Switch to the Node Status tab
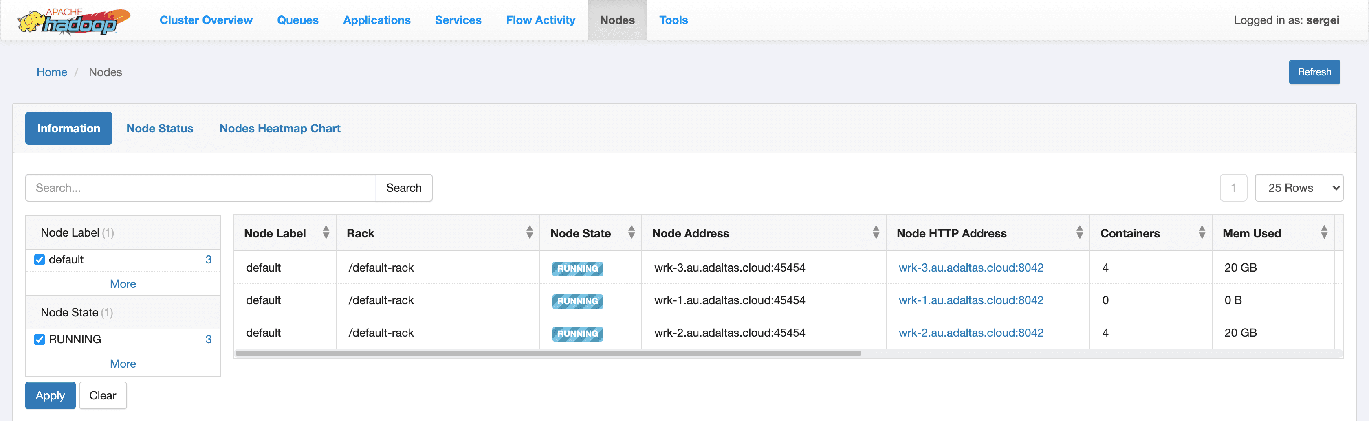The height and width of the screenshot is (421, 1369). point(160,129)
